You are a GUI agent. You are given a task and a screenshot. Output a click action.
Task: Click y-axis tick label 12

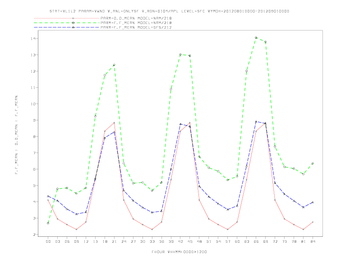click(33, 71)
